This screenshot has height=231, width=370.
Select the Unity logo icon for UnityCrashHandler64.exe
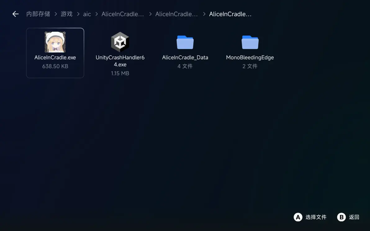point(120,42)
